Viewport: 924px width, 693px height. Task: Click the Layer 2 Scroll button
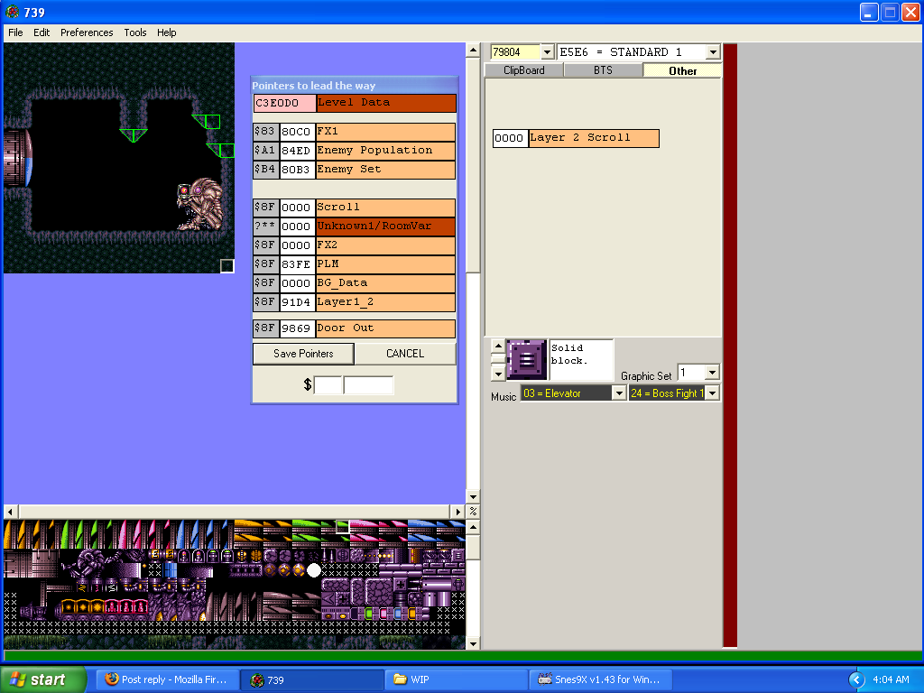[x=594, y=138]
